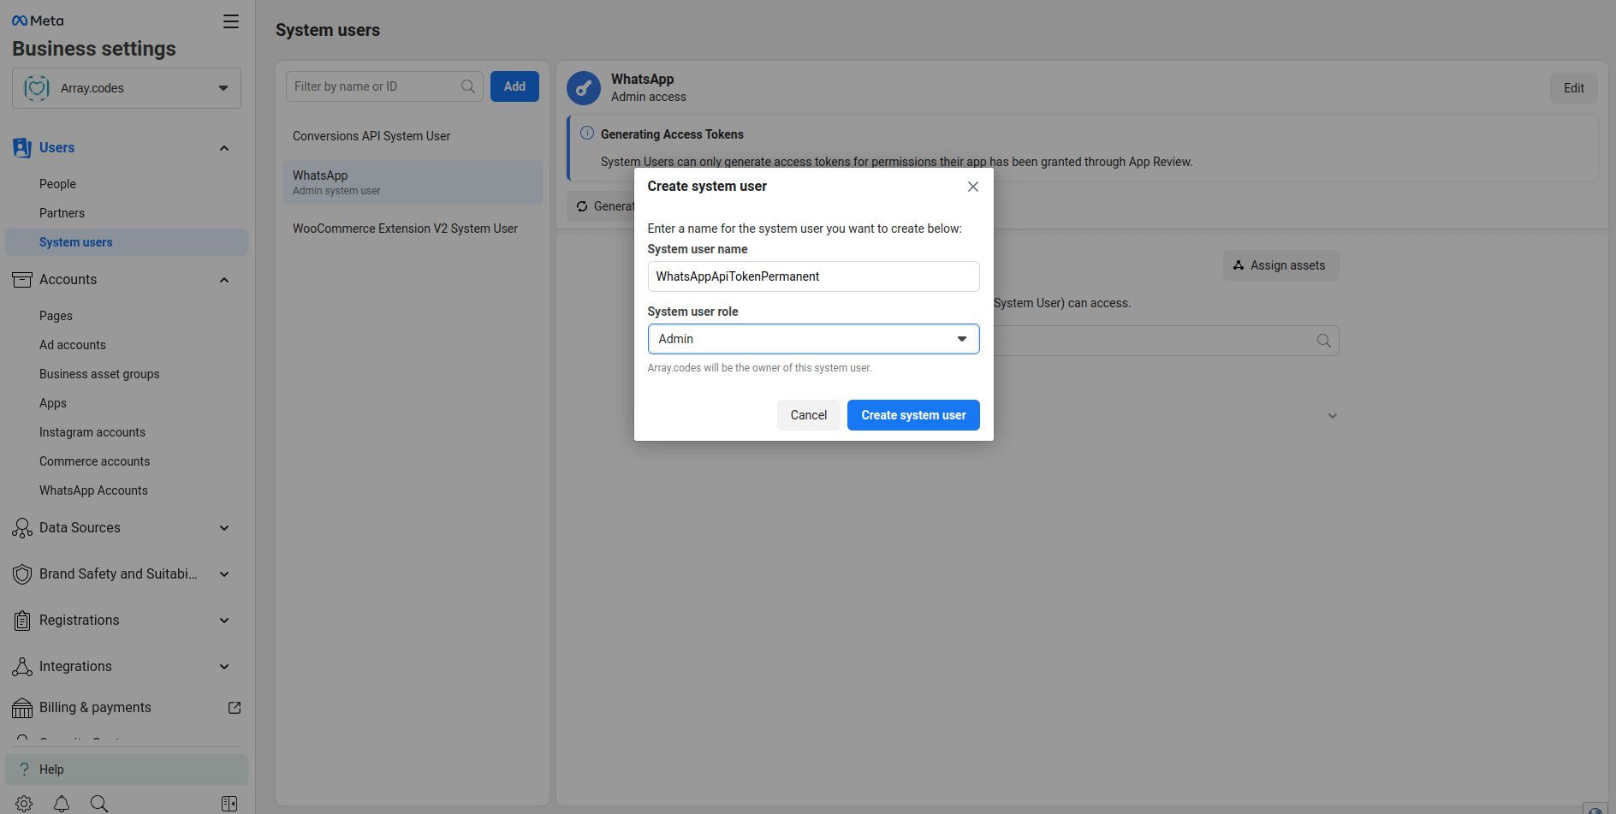Click the search icon in filter field

467,86
